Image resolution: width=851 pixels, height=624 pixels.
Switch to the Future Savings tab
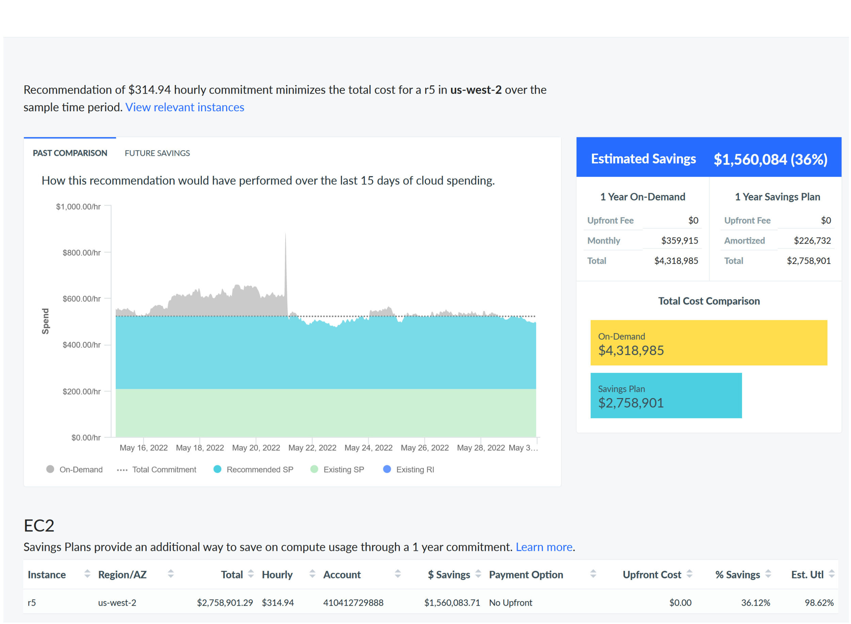[x=157, y=153]
